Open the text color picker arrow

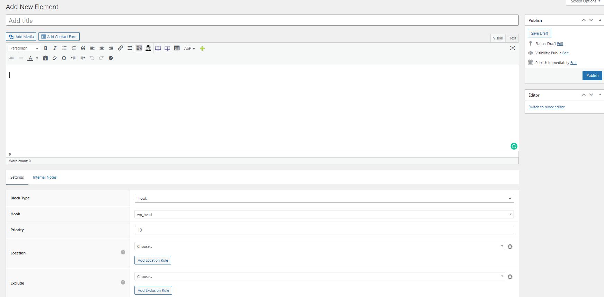[x=37, y=58]
